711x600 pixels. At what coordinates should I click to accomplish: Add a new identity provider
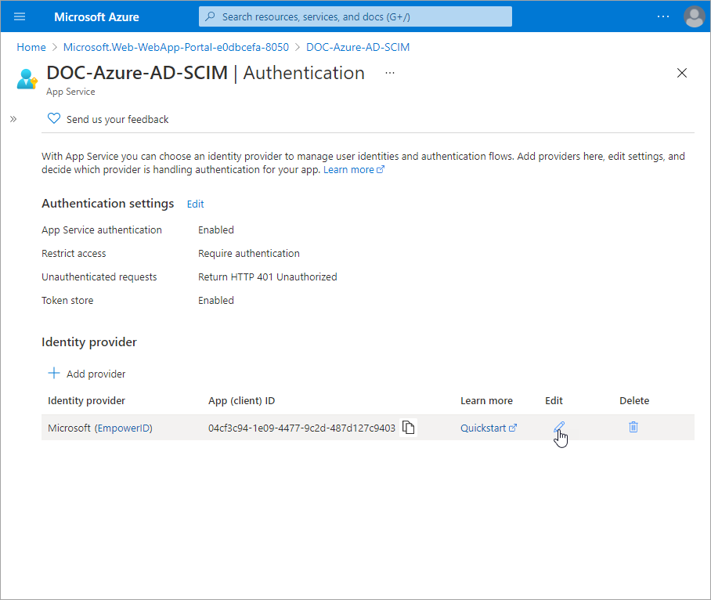tap(87, 374)
